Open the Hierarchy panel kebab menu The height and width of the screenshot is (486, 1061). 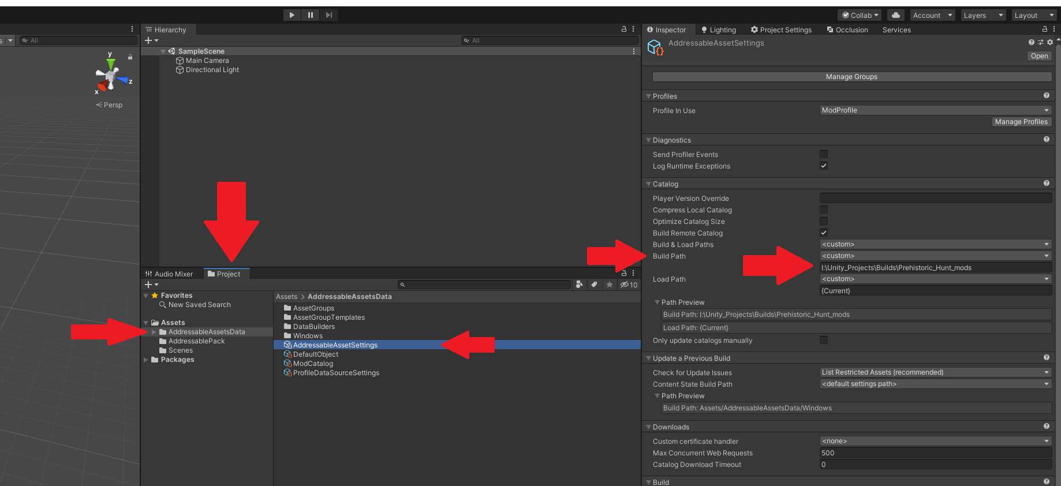pyautogui.click(x=633, y=29)
